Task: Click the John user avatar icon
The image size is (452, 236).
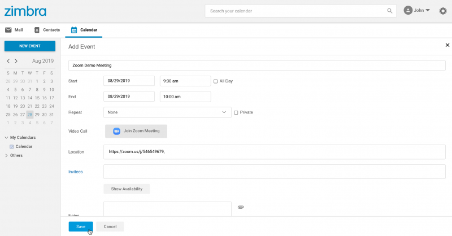Action: click(x=408, y=10)
